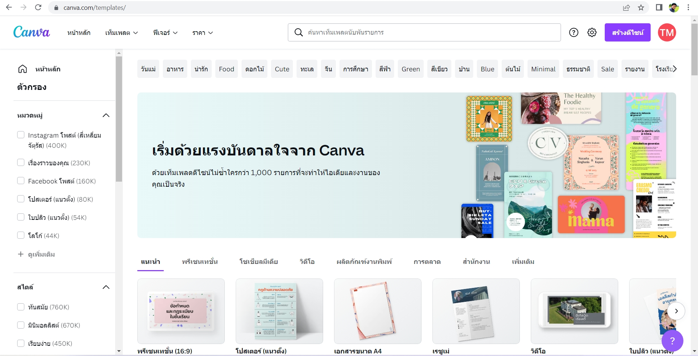Viewport: 698px width, 356px height.
Task: Check โลโก้ (44K) checkbox
Action: pyautogui.click(x=21, y=235)
